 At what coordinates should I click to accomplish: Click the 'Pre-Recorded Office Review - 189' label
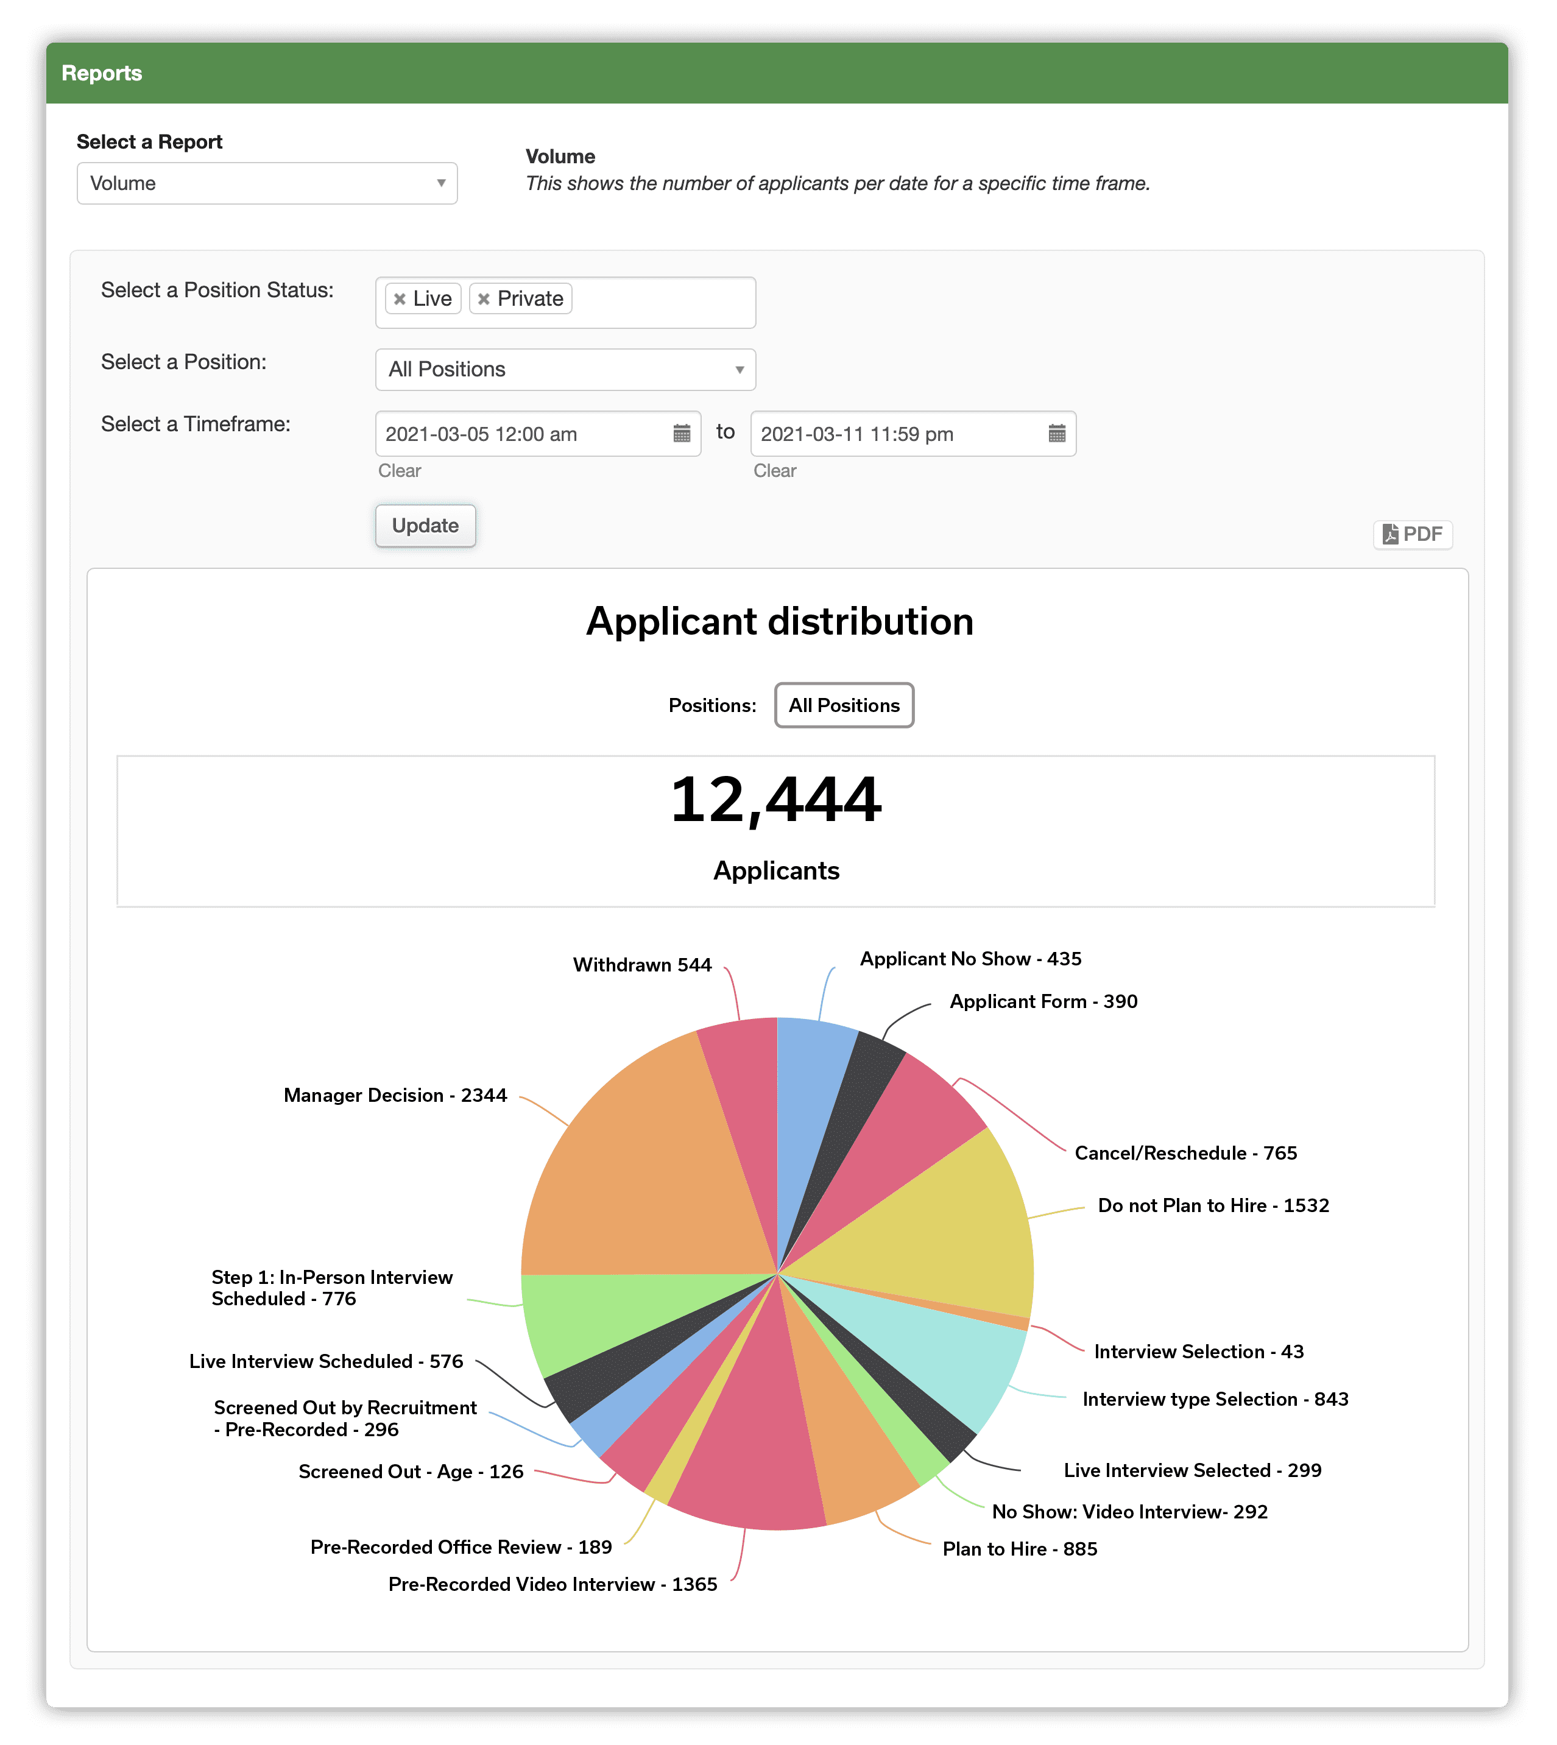(461, 1548)
